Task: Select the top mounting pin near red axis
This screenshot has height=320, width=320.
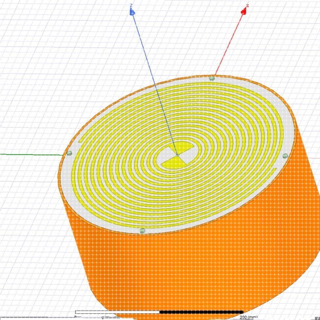Action: tap(212, 78)
